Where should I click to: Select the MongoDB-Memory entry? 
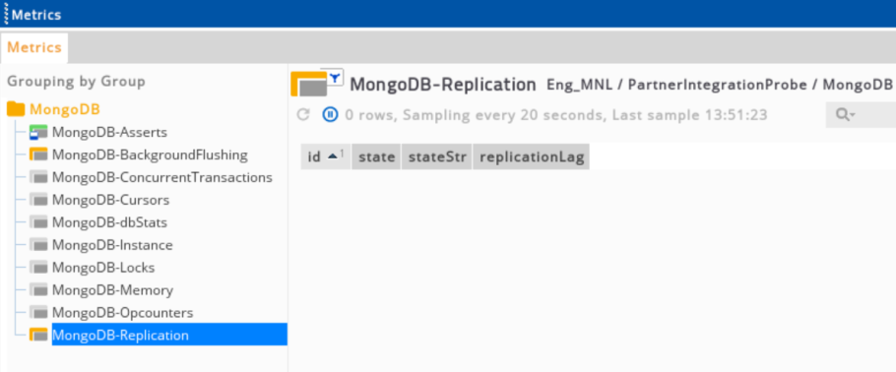click(112, 290)
